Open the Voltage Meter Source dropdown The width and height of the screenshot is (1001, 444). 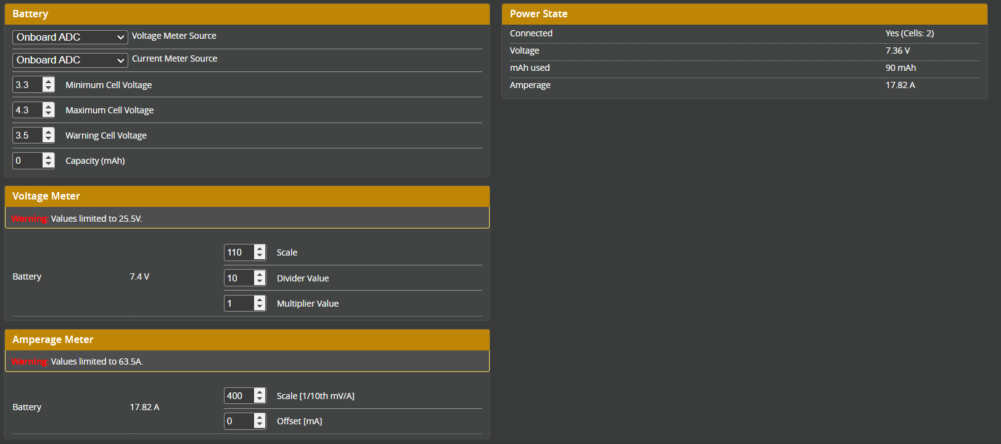coord(70,37)
